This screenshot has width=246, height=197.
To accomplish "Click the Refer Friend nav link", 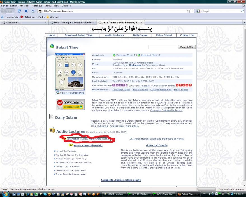I will [164, 35].
